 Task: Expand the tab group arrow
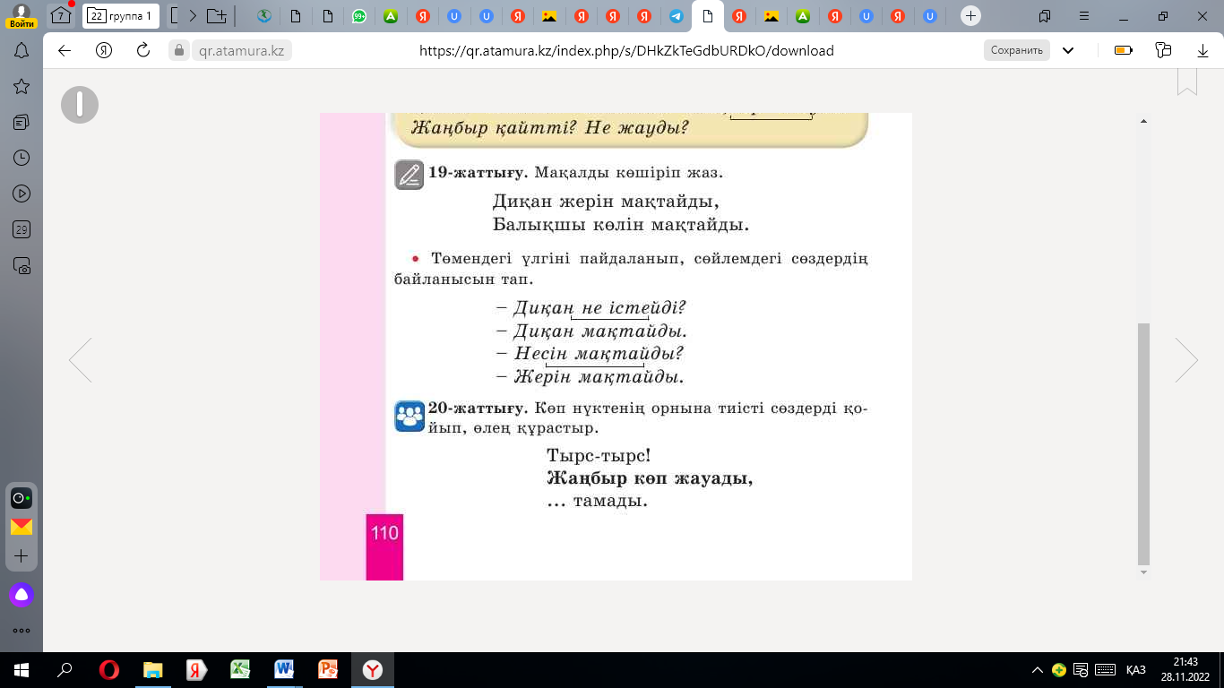[192, 15]
